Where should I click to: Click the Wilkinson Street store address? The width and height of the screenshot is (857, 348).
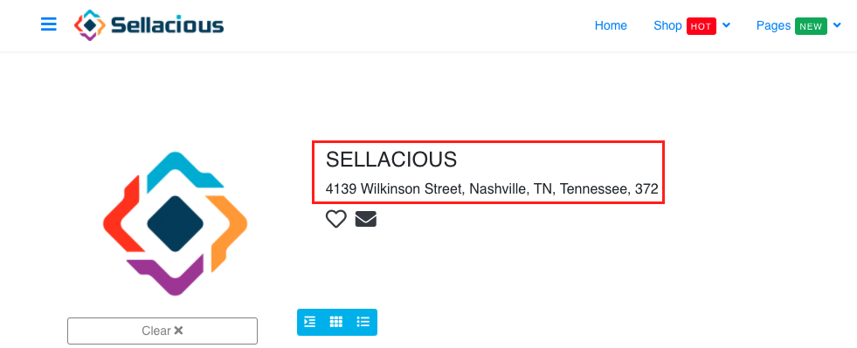[492, 189]
